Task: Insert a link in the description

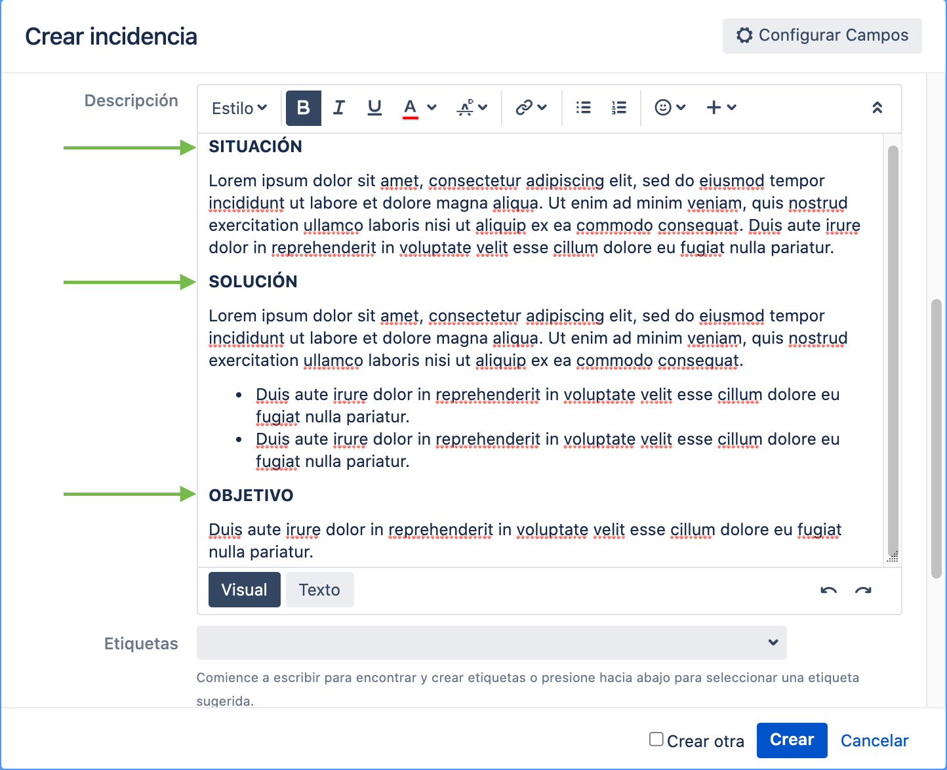Action: (x=526, y=108)
